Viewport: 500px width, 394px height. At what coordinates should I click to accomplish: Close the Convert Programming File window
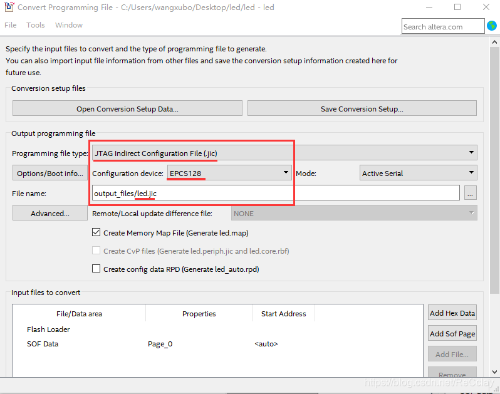pyautogui.click(x=486, y=7)
